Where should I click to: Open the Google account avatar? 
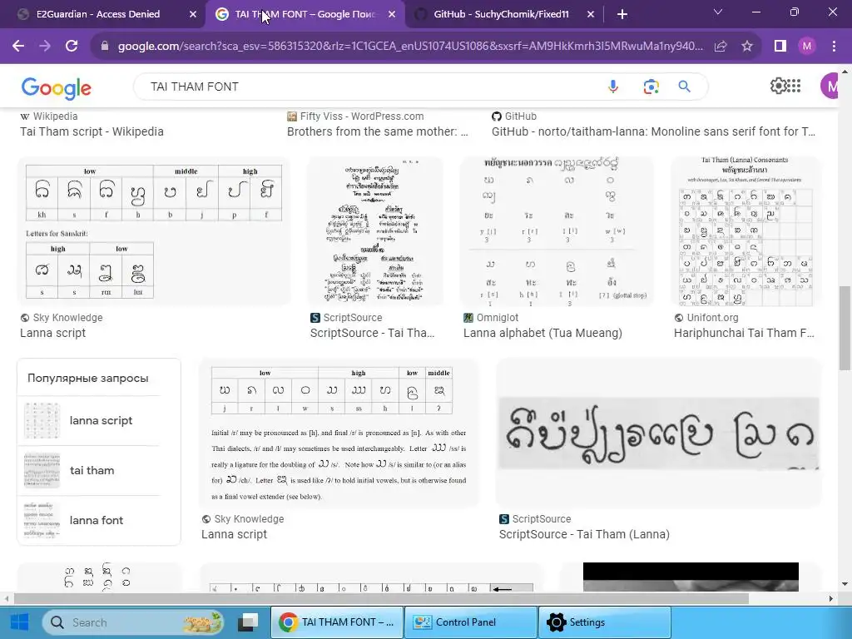[831, 86]
